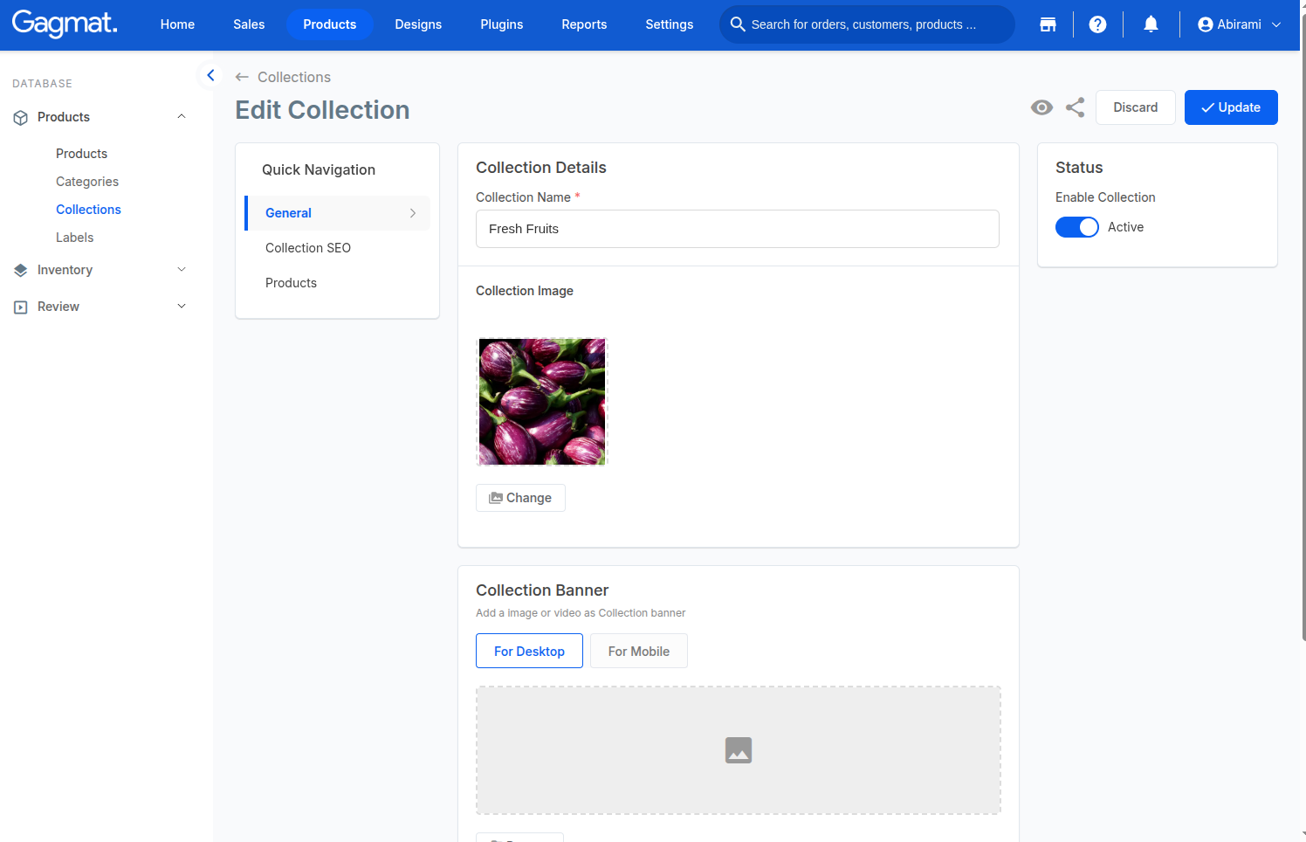
Task: Open the Settings menu
Action: 670,24
